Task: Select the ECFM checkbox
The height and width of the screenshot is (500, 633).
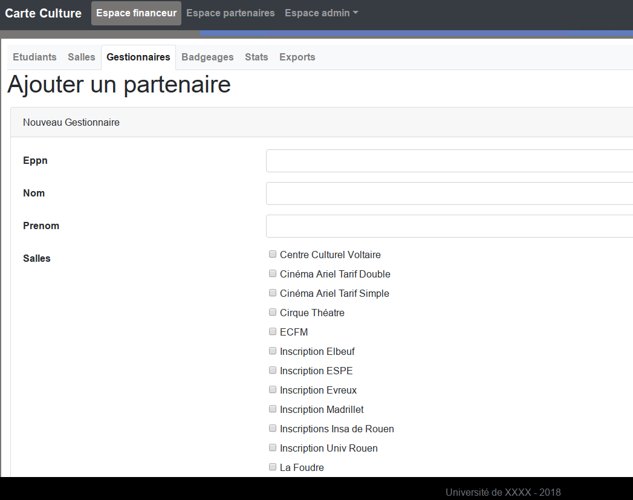Action: click(x=273, y=332)
